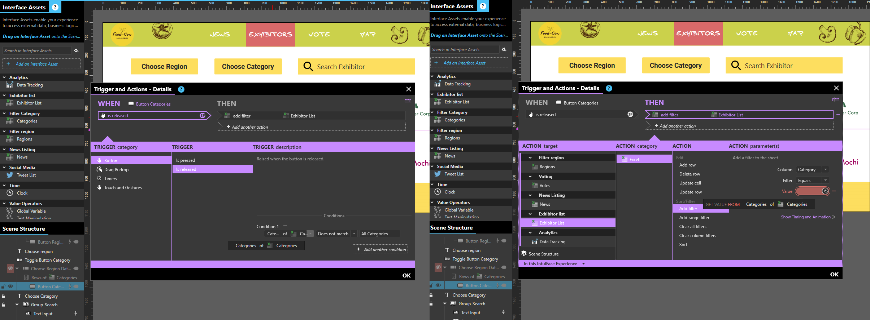Toggle the binding spiral on Value parameter
870x320 pixels.
825,191
